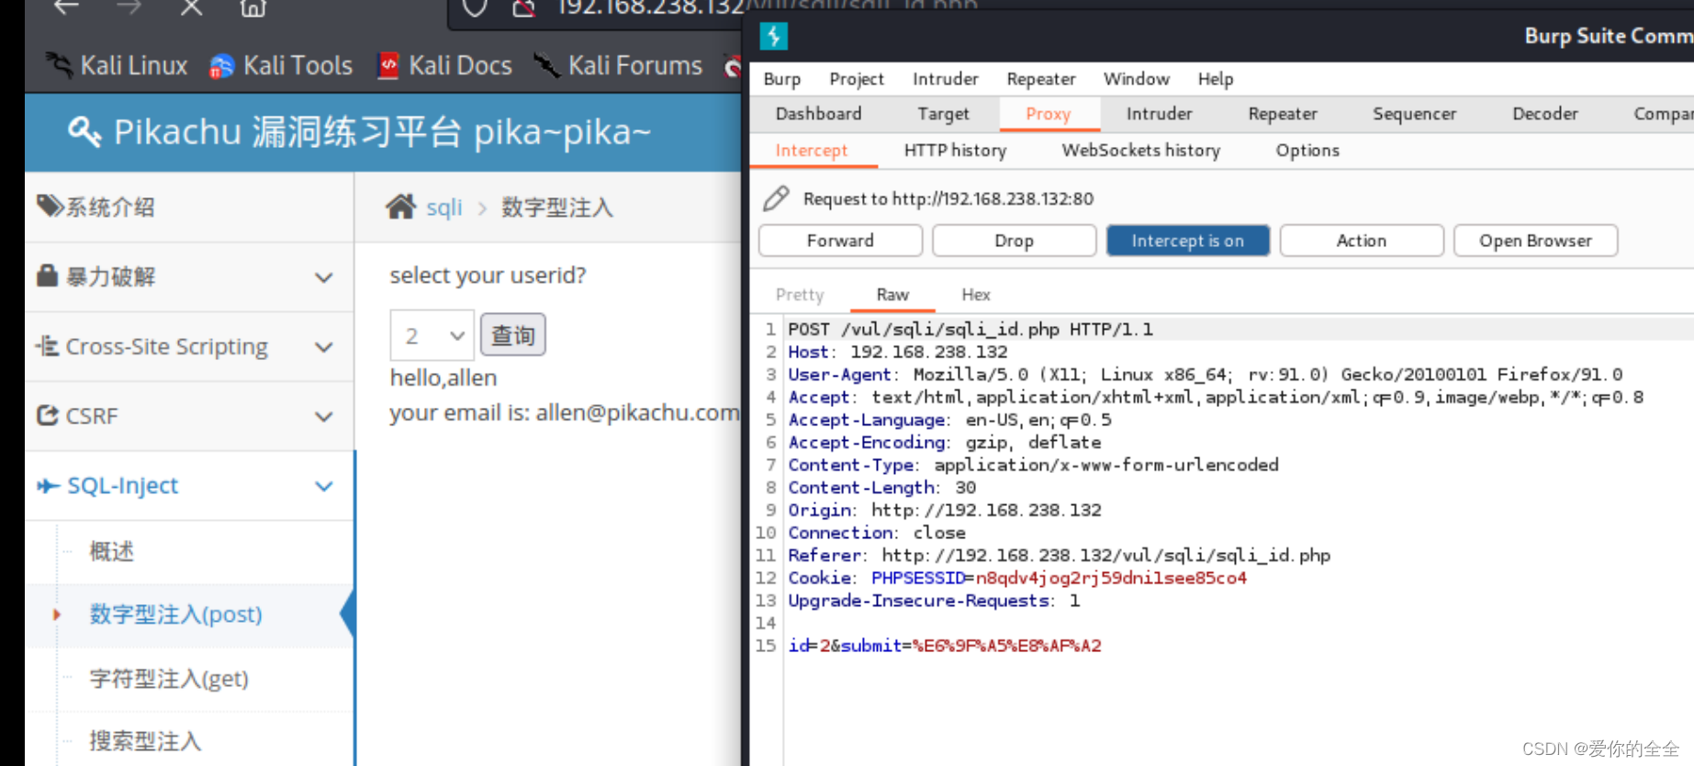The height and width of the screenshot is (766, 1694).
Task: Click the Kali Docs bookmark icon
Action: [388, 65]
